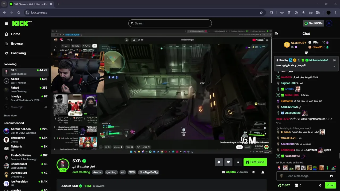Image resolution: width=340 pixels, height=191 pixels.
Task: Click the link extension icon in the toolbar
Action: point(282,12)
